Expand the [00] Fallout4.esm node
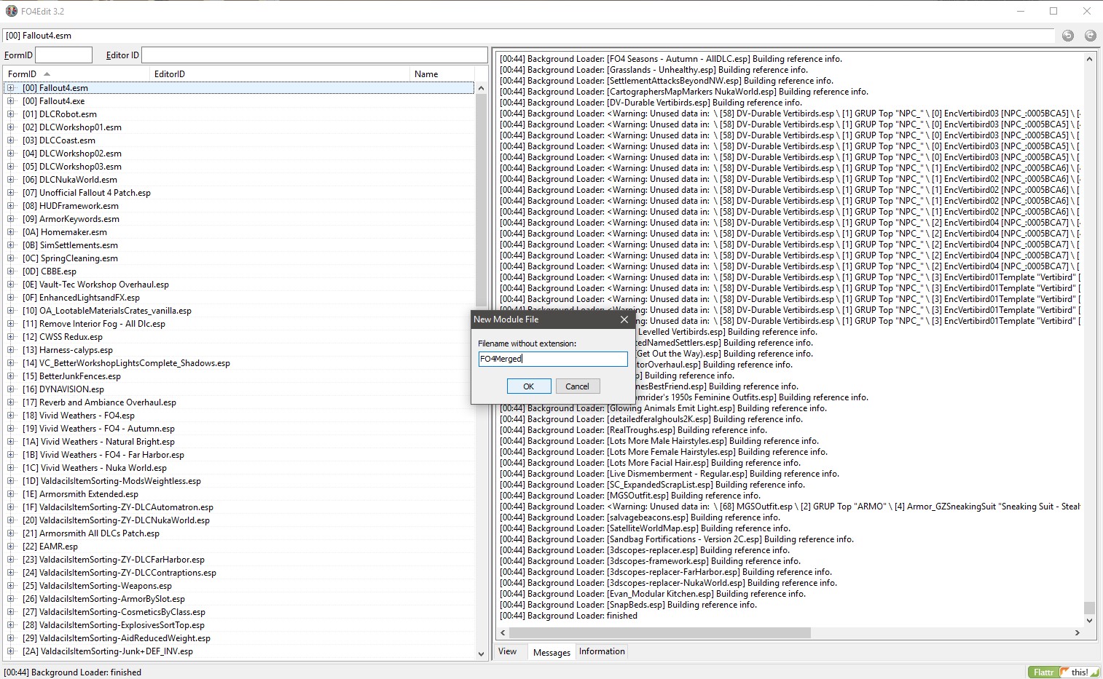Image resolution: width=1103 pixels, height=679 pixels. coord(11,88)
